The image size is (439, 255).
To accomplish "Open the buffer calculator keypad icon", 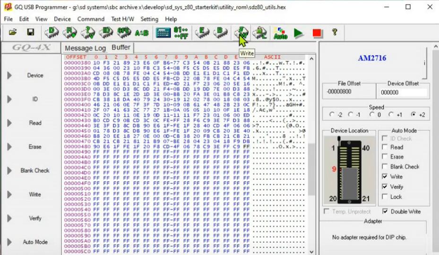I will tap(163, 33).
